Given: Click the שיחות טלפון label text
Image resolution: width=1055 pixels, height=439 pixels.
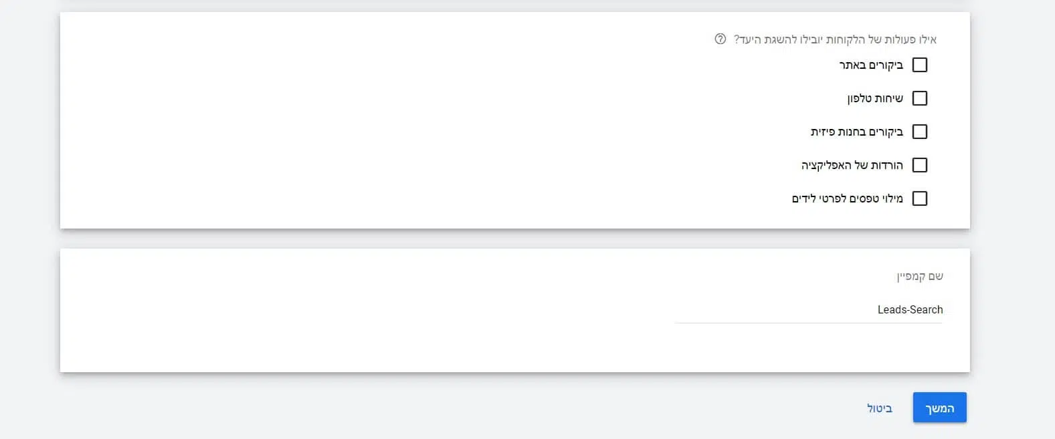Looking at the screenshot, I should point(875,98).
